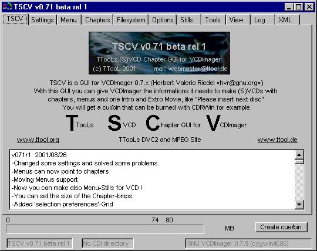Click the changelog scrollbar down arrow

pyautogui.click(x=299, y=205)
